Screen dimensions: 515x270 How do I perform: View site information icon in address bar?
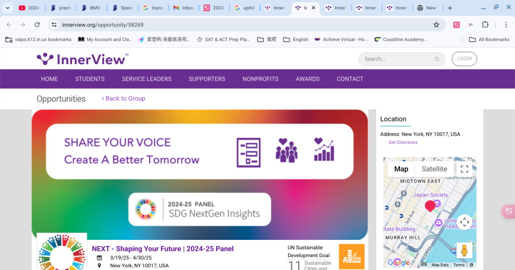point(54,25)
